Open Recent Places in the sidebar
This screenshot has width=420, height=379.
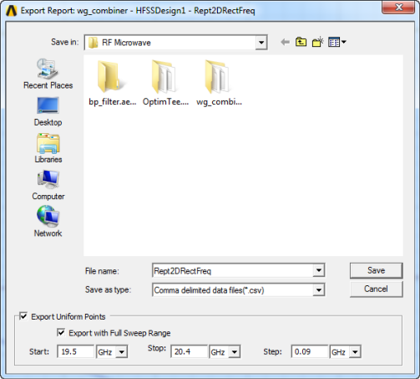[x=48, y=74]
